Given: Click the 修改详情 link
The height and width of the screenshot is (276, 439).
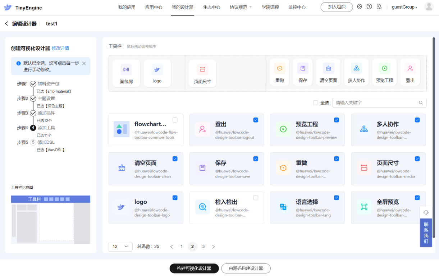Looking at the screenshot, I should click(60, 48).
